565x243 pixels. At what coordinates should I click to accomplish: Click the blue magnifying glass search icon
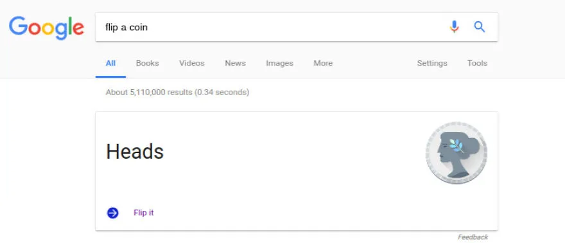(479, 27)
